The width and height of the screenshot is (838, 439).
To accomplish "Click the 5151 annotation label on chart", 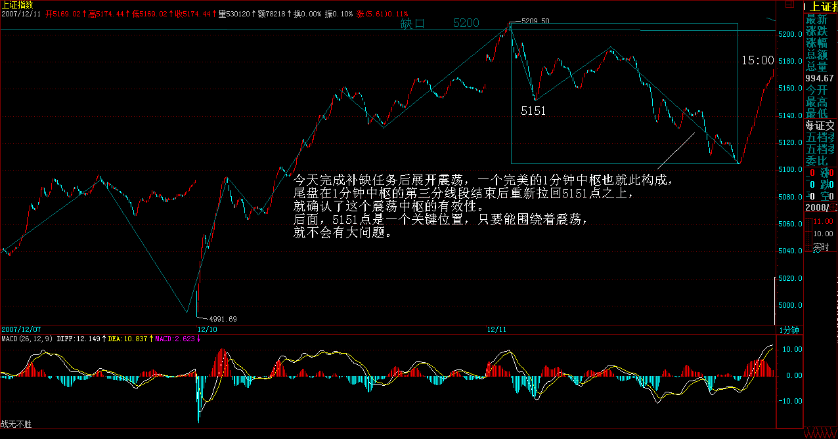I will tap(533, 111).
